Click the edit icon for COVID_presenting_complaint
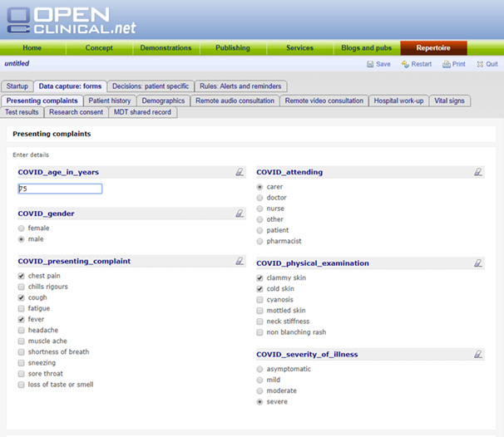The height and width of the screenshot is (437, 504). click(x=240, y=261)
